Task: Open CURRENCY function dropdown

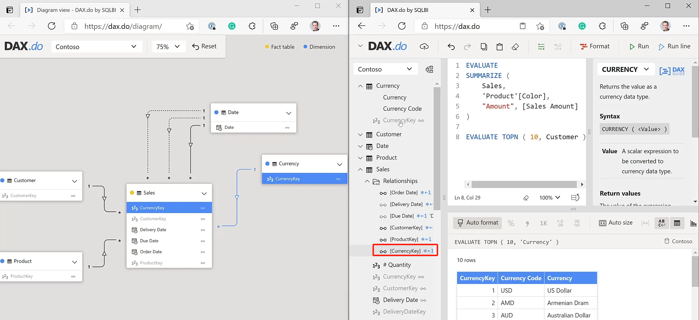Action: (x=625, y=69)
